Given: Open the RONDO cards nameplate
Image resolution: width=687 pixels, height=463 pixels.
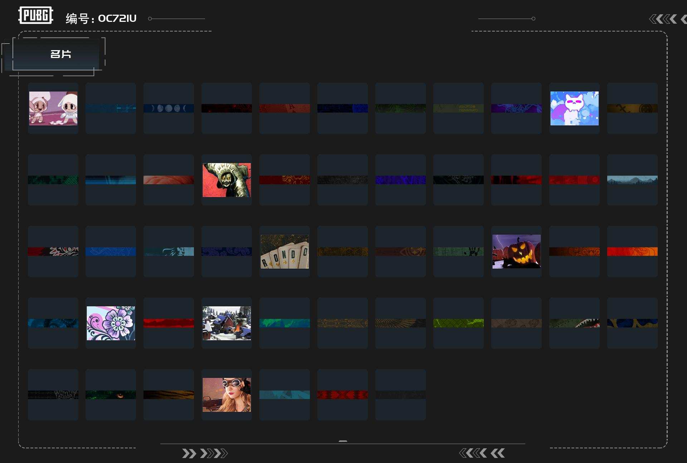Looking at the screenshot, I should [284, 251].
